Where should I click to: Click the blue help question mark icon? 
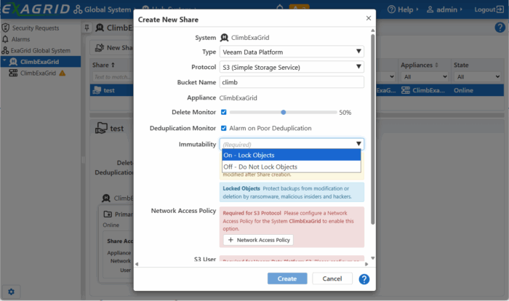click(364, 279)
